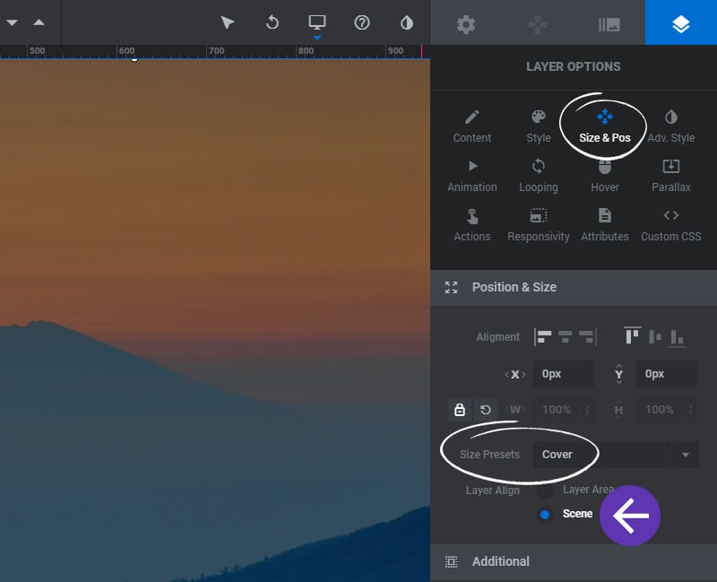The image size is (717, 582).
Task: Toggle the contrast half-circle icon in toolbar
Action: pyautogui.click(x=407, y=22)
